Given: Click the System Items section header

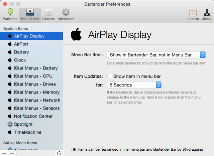Looking at the screenshot, I should (16, 29).
